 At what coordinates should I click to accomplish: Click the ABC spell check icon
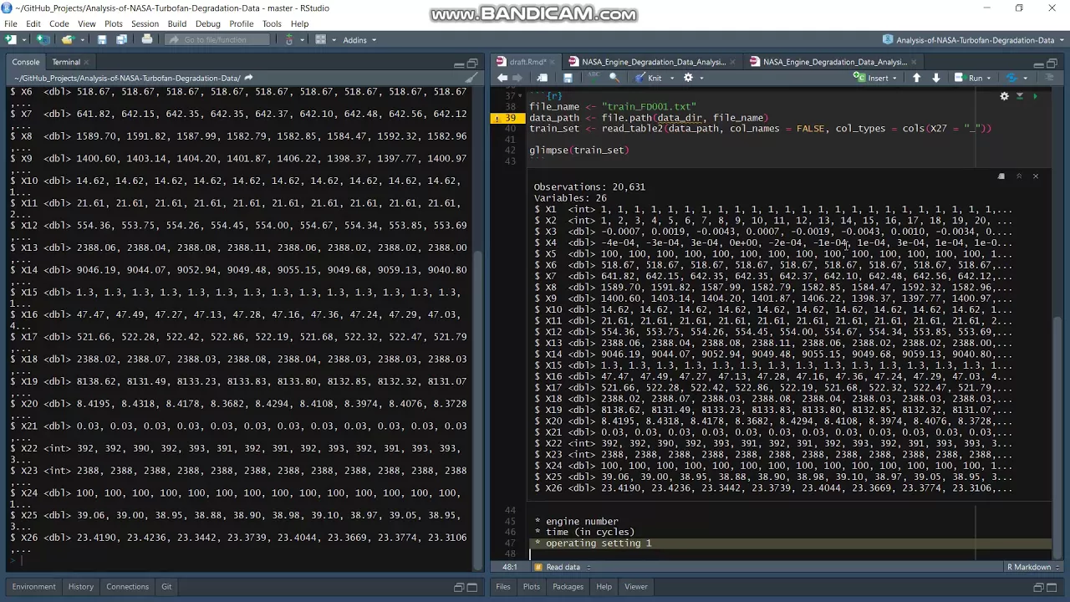[x=594, y=77]
